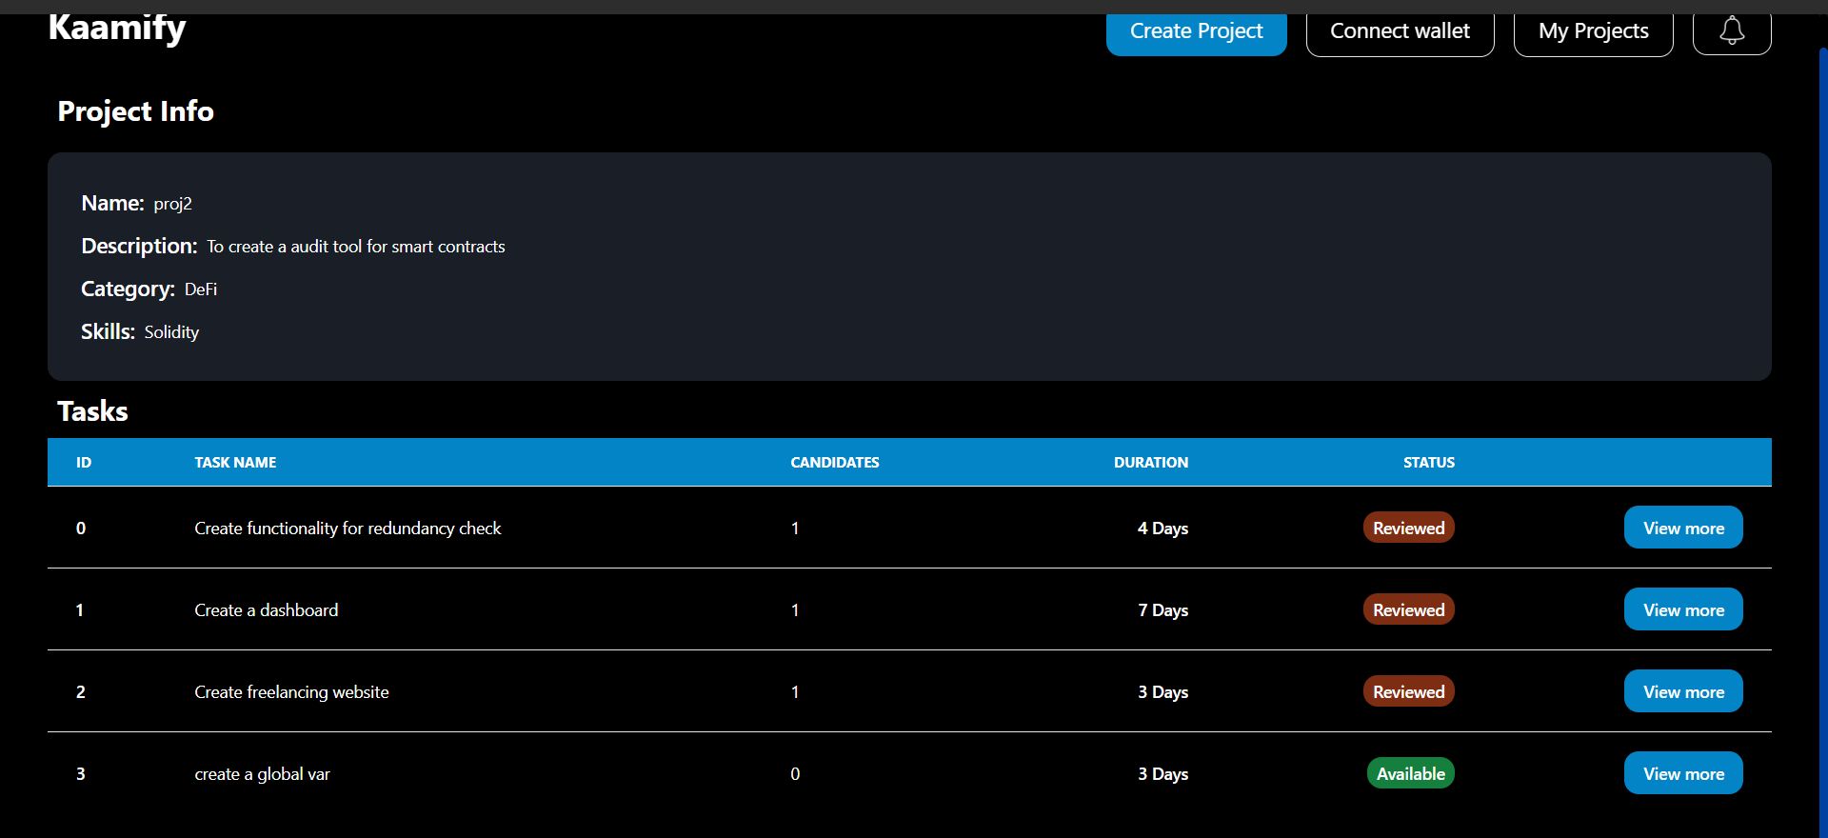Click the Tasks heading
Viewport: 1828px width, 838px height.
pos(92,411)
